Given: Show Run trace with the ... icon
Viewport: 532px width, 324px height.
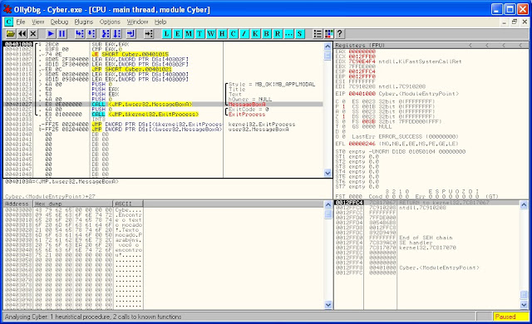Looking at the screenshot, I should 288,33.
